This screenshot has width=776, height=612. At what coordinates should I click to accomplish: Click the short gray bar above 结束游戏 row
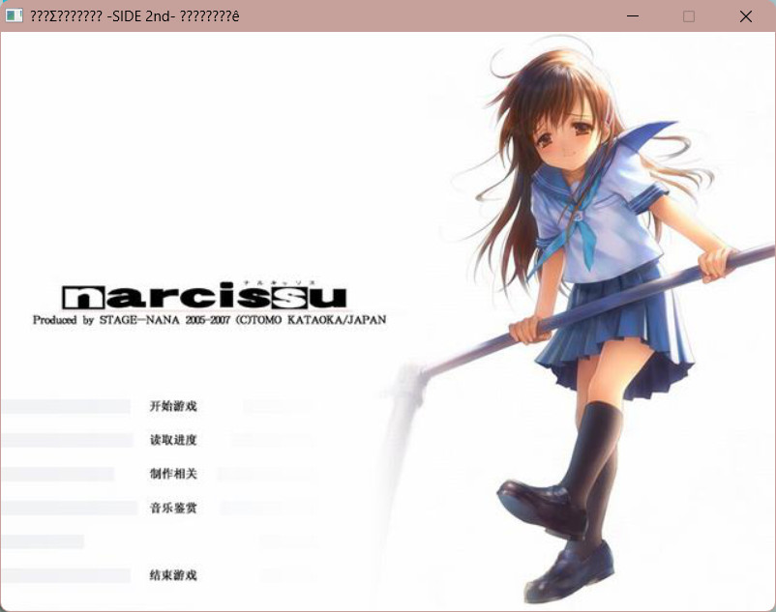[43, 541]
